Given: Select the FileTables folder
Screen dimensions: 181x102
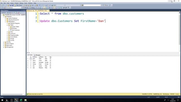Looking at the screenshot, I should 14,28.
